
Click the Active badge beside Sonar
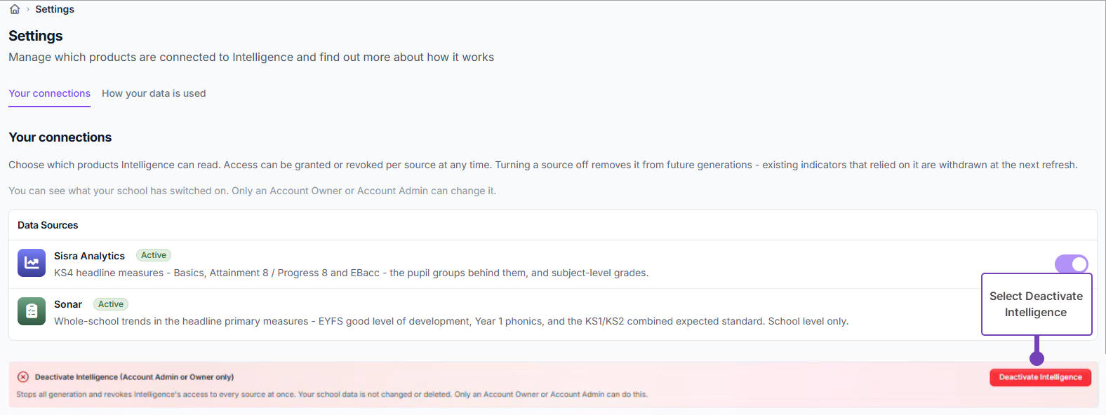(x=111, y=304)
